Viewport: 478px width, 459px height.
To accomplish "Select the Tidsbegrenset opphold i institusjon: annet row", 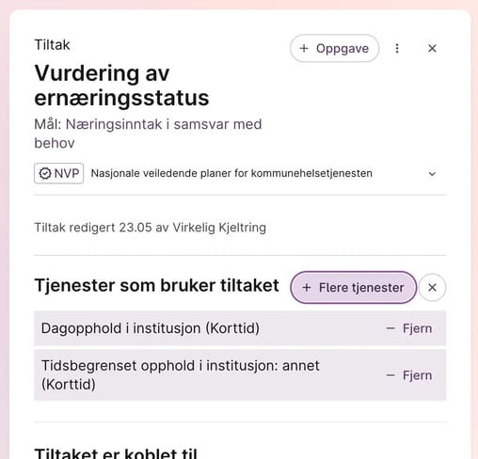I will (240, 375).
